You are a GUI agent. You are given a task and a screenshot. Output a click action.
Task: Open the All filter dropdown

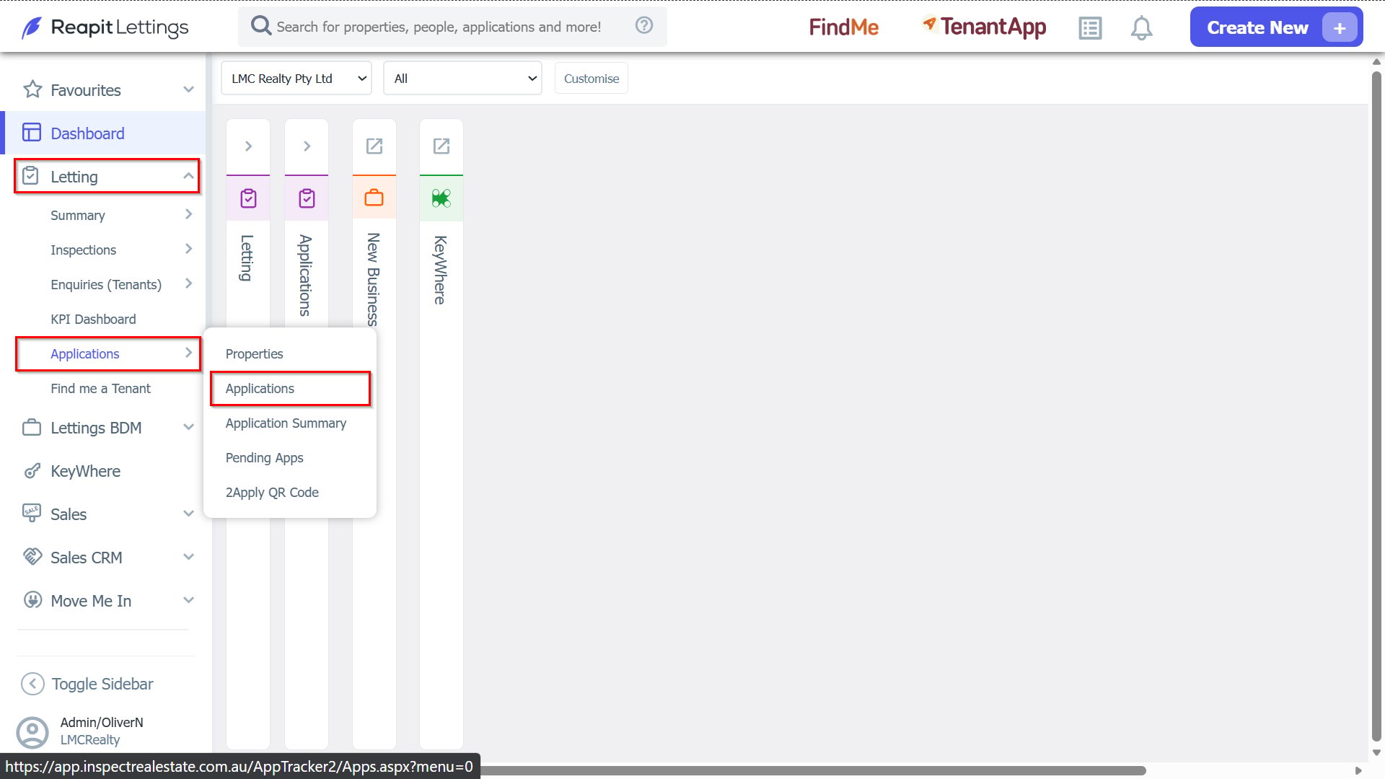[x=462, y=78]
